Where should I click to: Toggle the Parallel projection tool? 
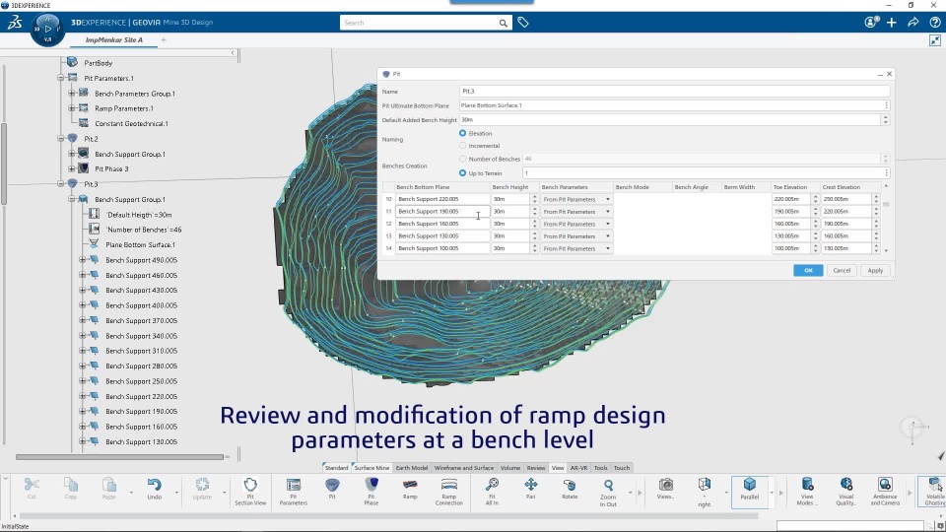point(749,491)
